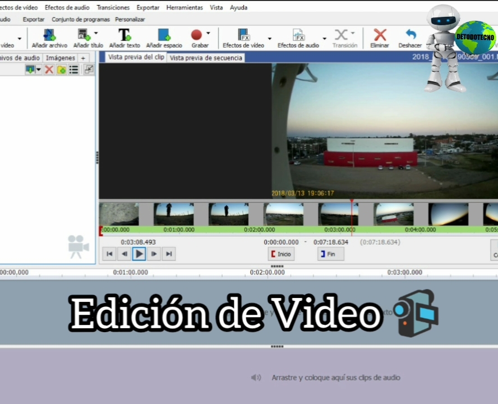This screenshot has width=498, height=404.
Task: Click the Inicio button
Action: click(x=280, y=254)
